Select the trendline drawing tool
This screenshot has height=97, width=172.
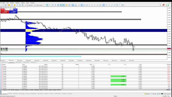(x=112, y=5)
